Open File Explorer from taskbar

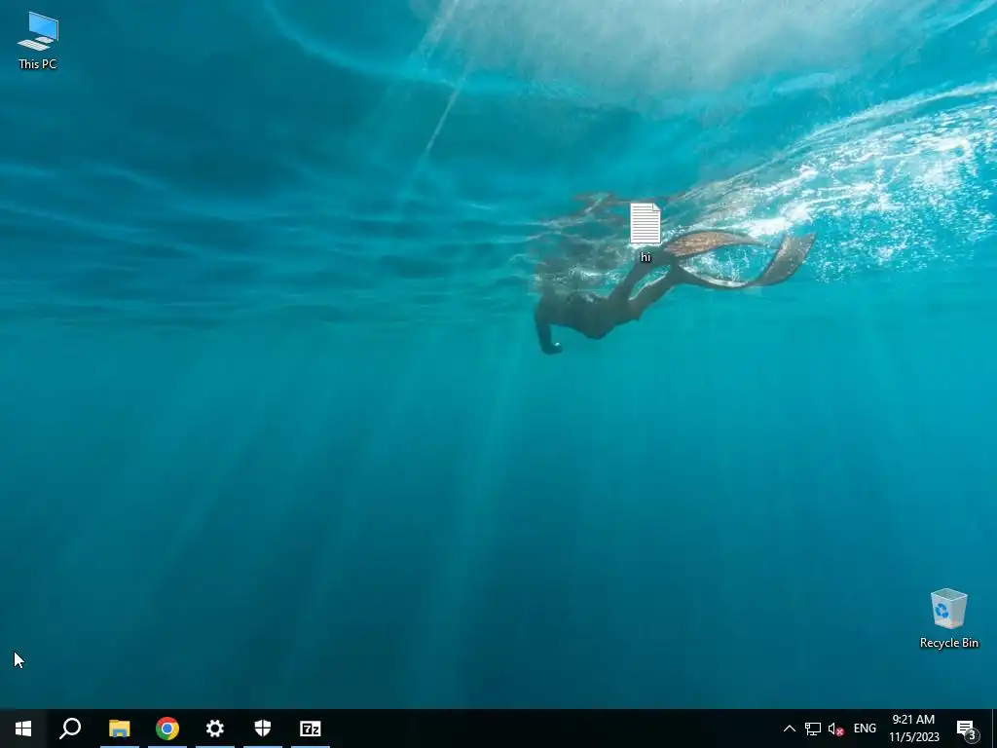[120, 729]
